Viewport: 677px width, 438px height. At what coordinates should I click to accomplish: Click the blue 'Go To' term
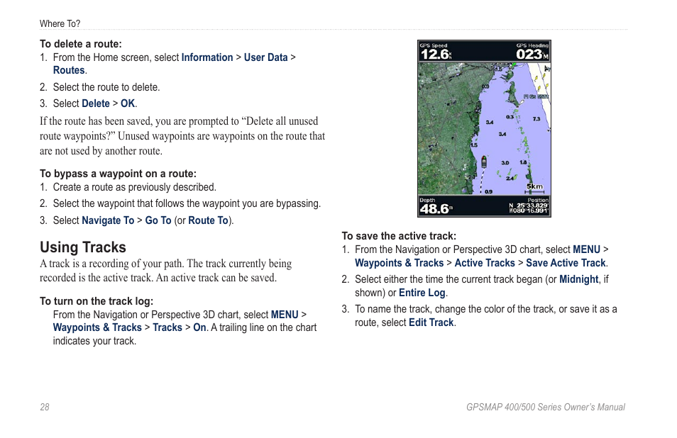[158, 220]
